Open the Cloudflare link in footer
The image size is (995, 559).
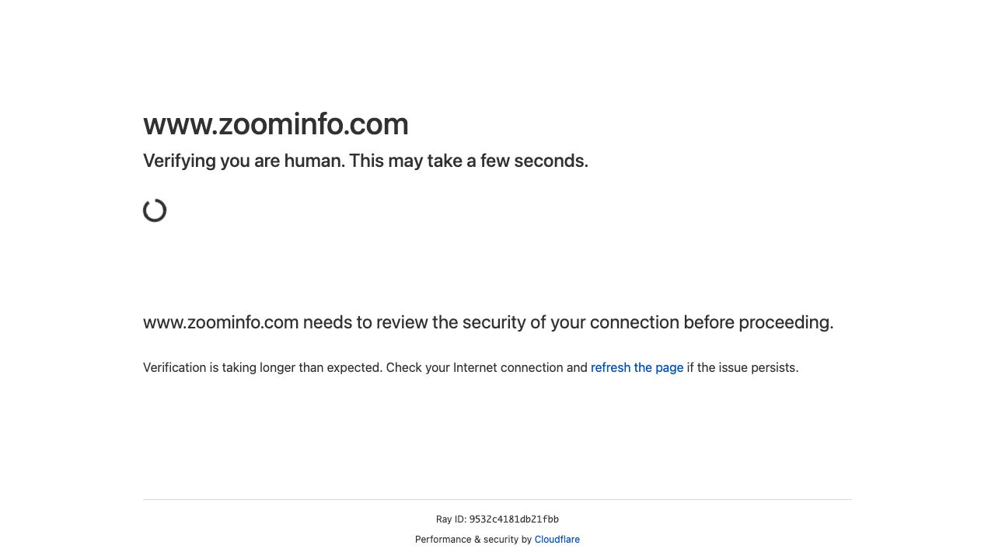coord(557,540)
